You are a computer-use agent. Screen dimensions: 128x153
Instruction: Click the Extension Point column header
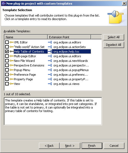click(69, 37)
